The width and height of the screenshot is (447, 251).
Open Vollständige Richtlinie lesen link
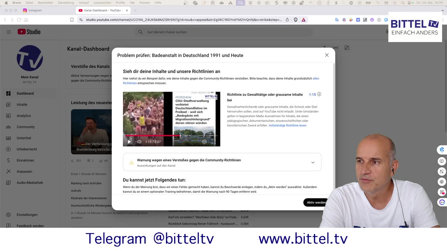click(287, 125)
